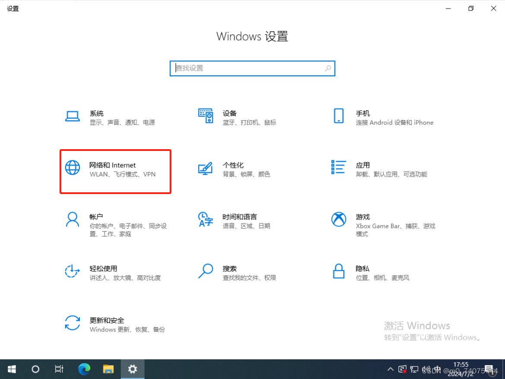Click the 游戏 category title

363,217
